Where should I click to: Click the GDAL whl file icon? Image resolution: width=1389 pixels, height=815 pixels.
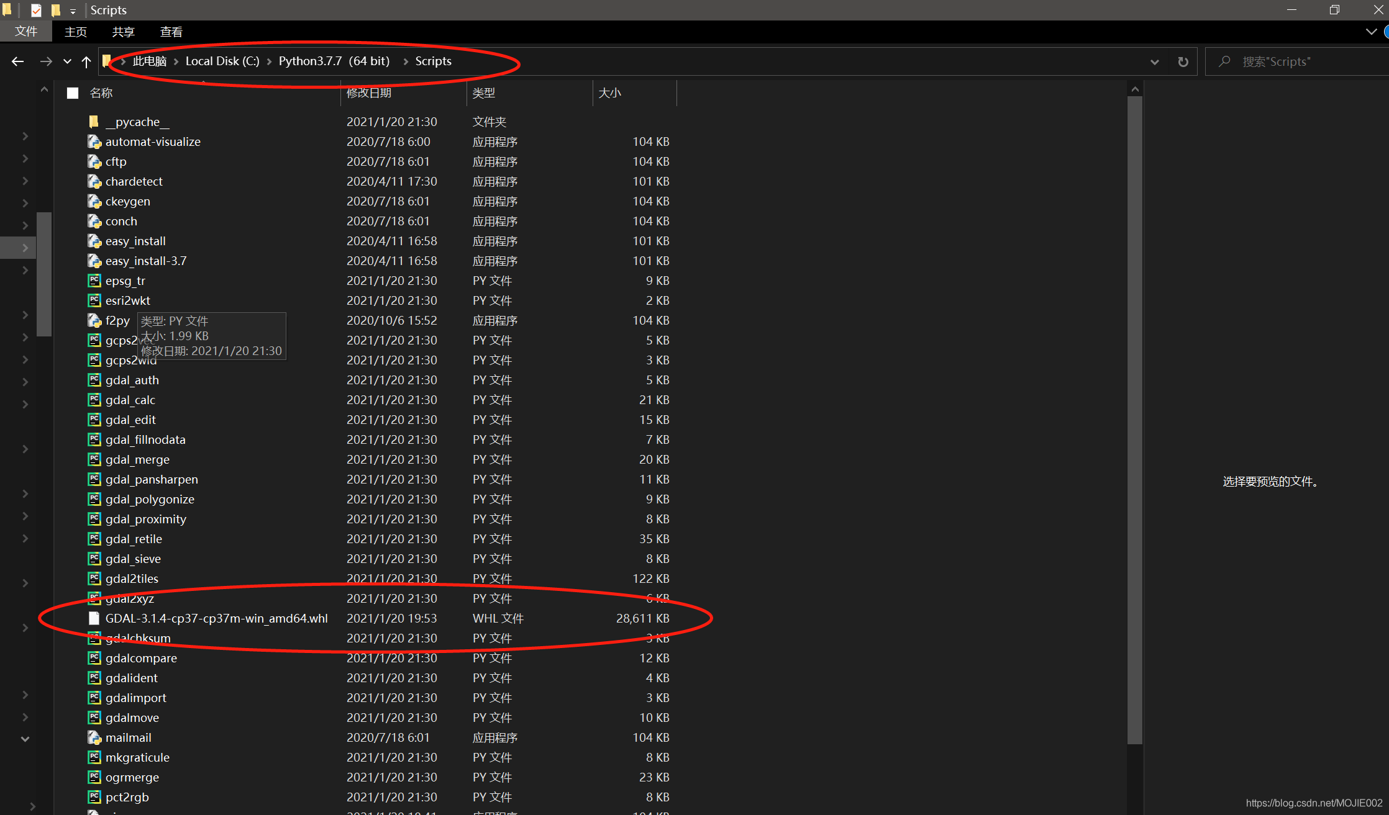click(94, 618)
